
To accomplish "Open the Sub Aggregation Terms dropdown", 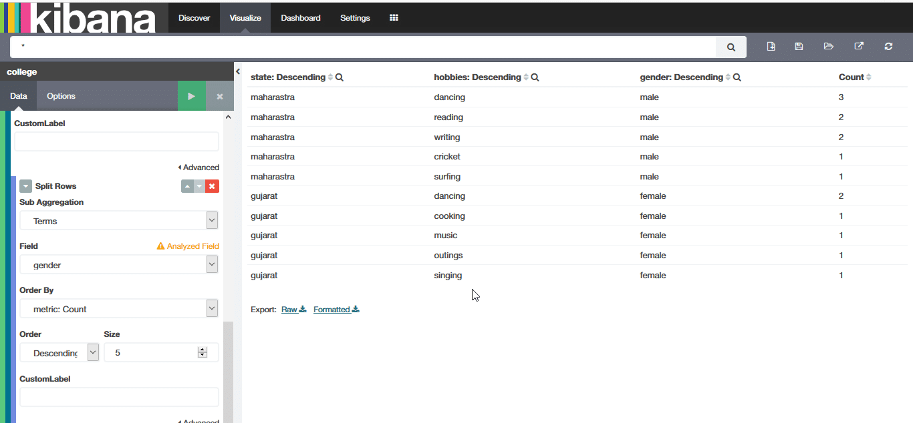I will 119,221.
